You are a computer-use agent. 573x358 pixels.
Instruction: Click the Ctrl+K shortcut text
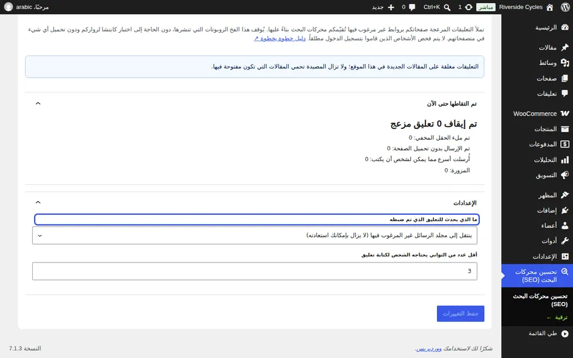click(432, 7)
